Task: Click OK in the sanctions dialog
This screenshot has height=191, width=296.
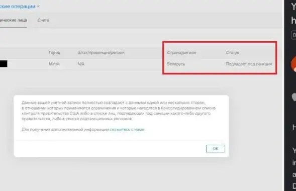Action: coord(216,149)
